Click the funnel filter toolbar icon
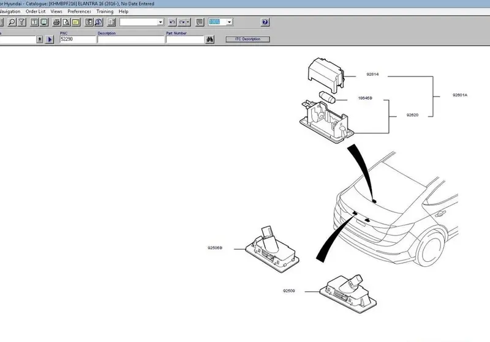Screen dimensions: 490x342 point(21,22)
